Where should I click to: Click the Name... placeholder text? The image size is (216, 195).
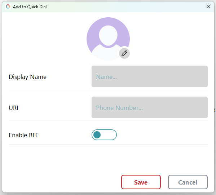(x=106, y=77)
